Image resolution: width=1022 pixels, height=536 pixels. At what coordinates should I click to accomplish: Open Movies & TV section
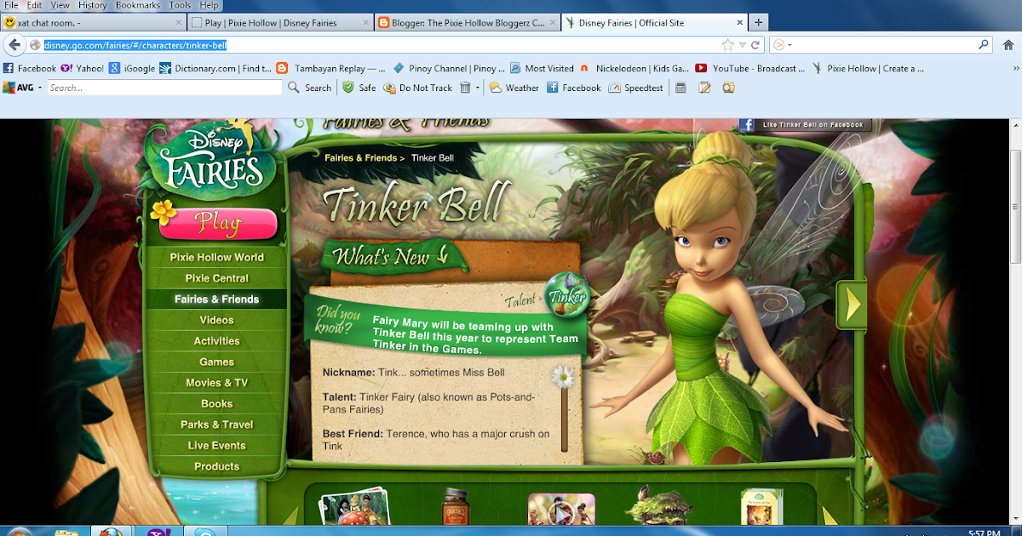[x=216, y=383]
